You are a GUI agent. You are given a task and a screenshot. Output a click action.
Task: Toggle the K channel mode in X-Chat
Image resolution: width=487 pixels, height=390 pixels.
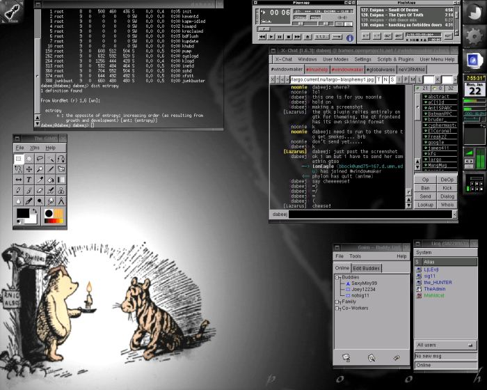point(438,79)
